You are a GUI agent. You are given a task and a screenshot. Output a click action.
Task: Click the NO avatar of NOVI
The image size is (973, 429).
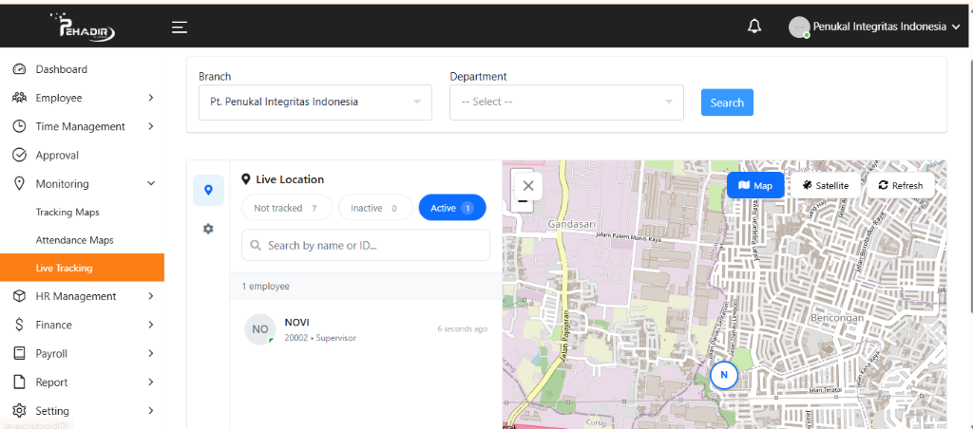pos(260,329)
